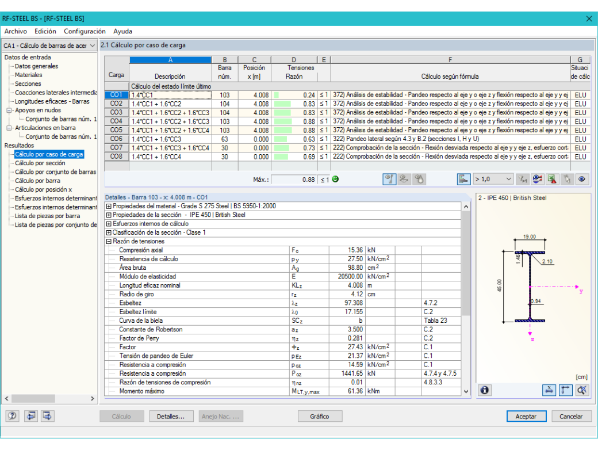
Task: Click the eye view mode icon
Action: [x=581, y=180]
